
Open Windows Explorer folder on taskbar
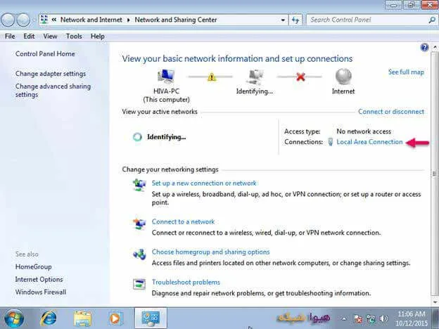pyautogui.click(x=82, y=318)
